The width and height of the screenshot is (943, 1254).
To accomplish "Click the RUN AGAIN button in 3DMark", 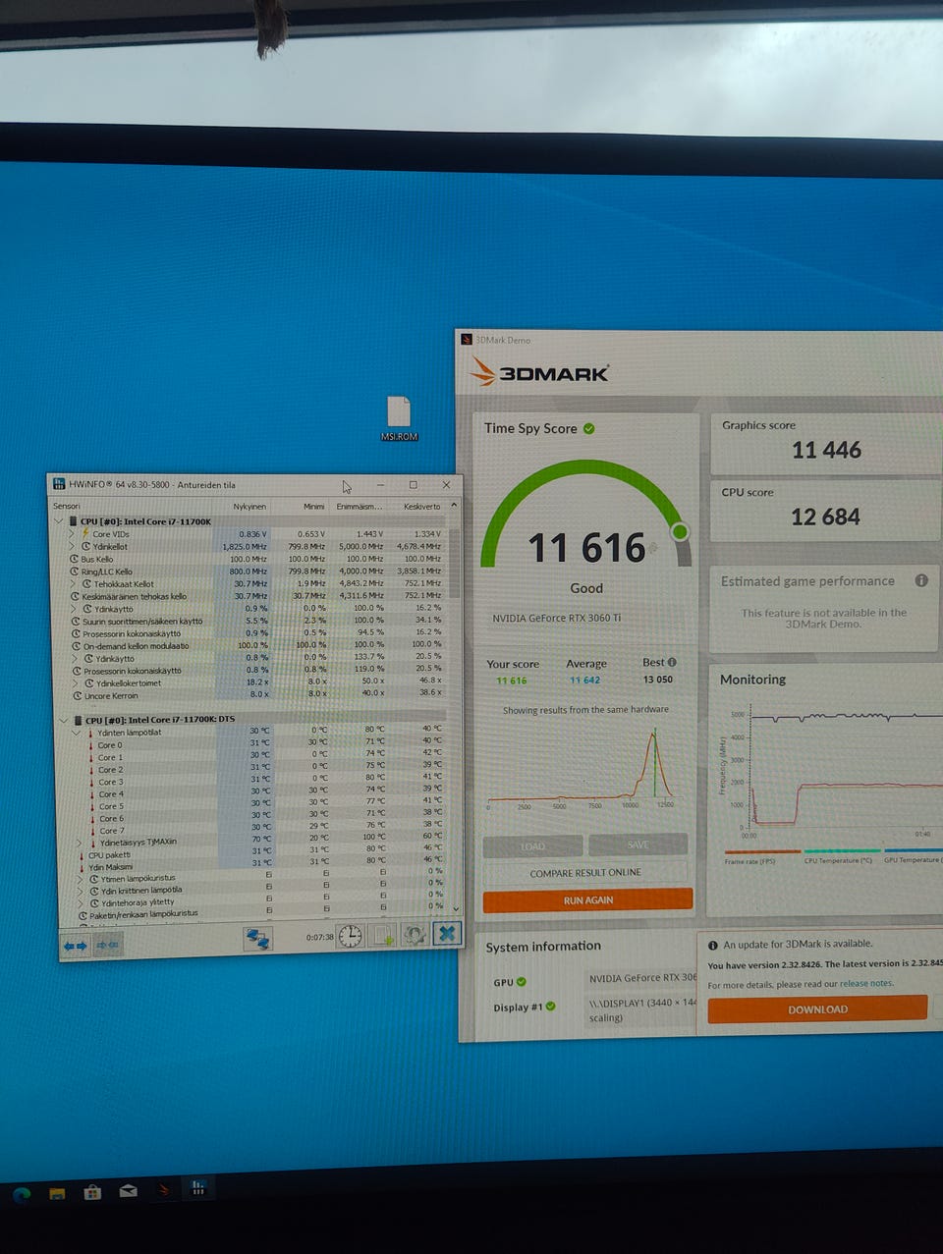I will click(x=587, y=900).
